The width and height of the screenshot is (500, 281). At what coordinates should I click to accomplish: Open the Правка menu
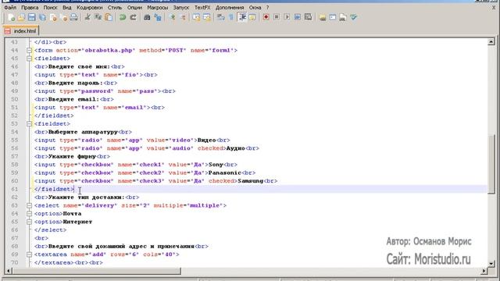pos(30,7)
